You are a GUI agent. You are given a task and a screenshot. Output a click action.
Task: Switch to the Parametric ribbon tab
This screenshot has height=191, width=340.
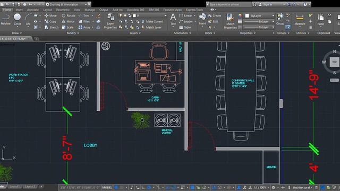(63, 10)
